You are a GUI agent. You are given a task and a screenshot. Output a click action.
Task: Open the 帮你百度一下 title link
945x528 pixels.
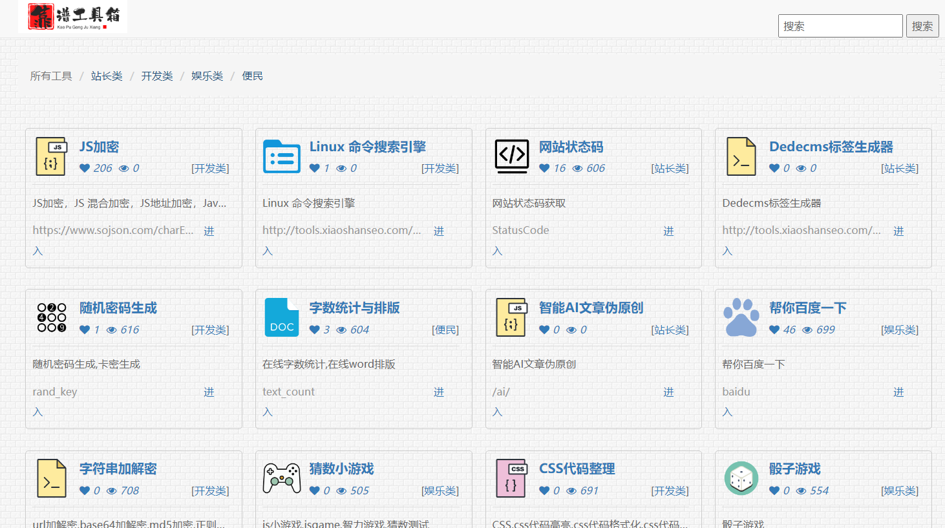[x=807, y=308]
